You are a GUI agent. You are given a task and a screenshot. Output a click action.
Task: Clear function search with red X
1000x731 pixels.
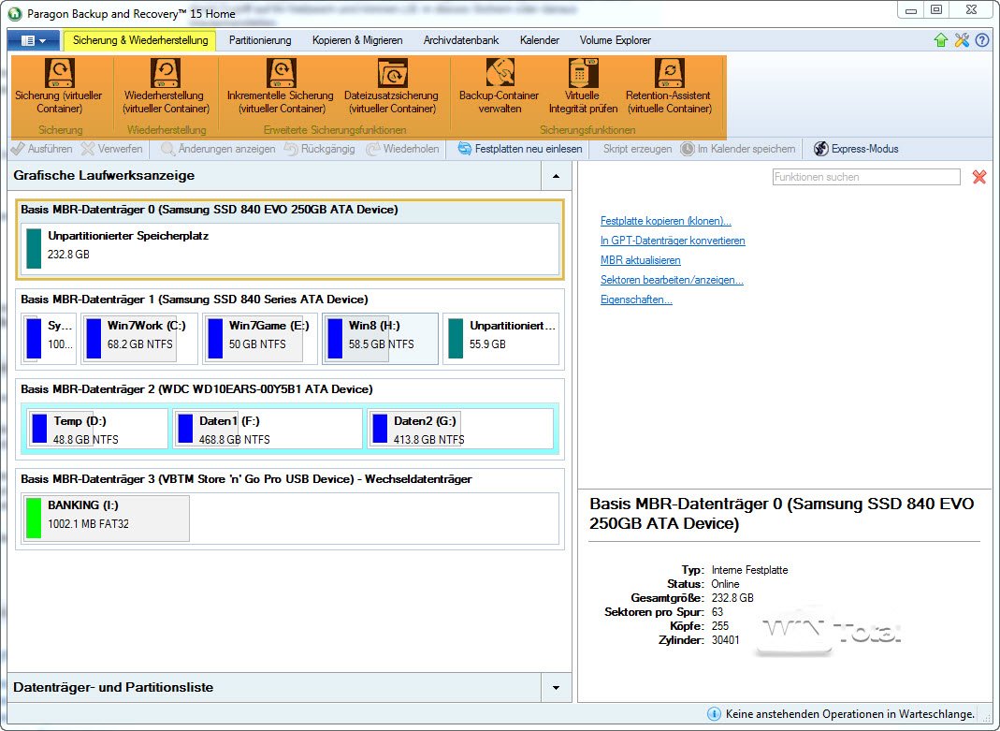(x=979, y=177)
